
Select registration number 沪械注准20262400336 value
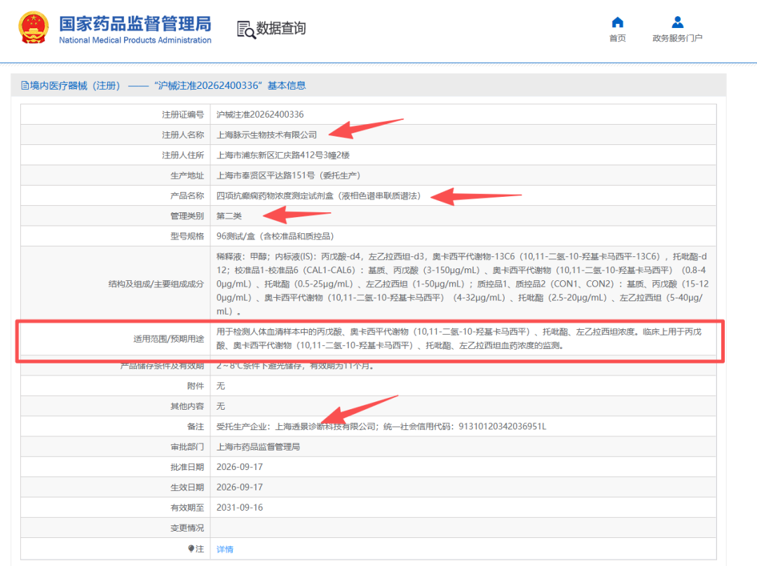tap(260, 114)
